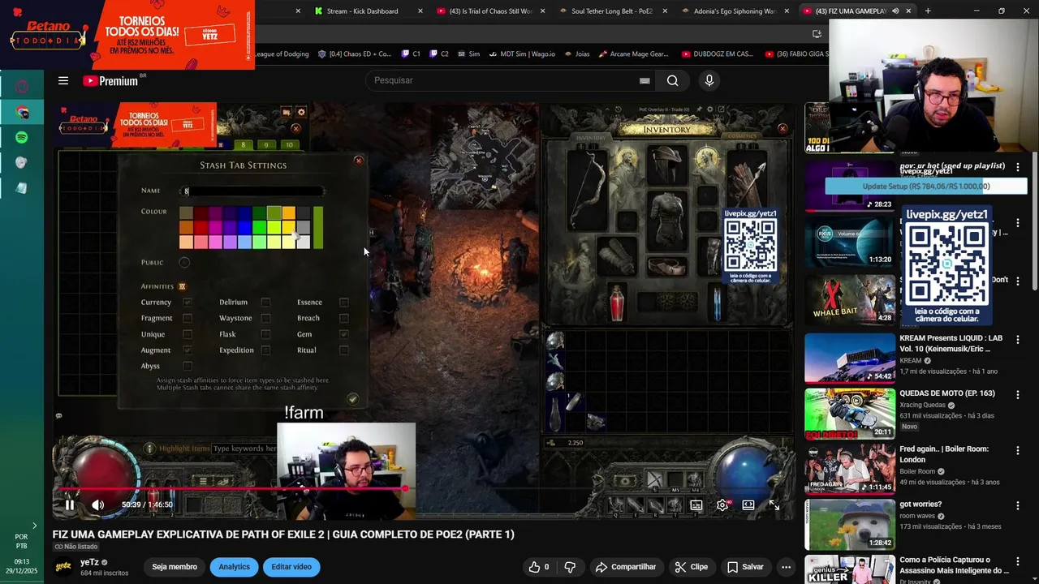Like the video with thumbs up
Screen dimensions: 1039x584
[539, 567]
